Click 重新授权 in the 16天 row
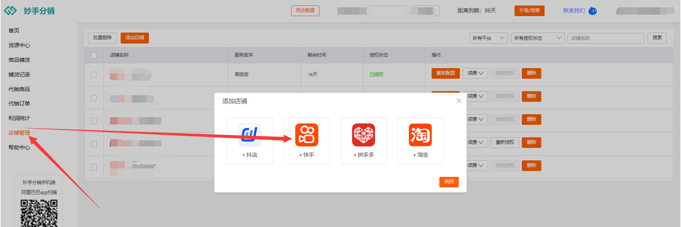The image size is (681, 227). point(505,73)
